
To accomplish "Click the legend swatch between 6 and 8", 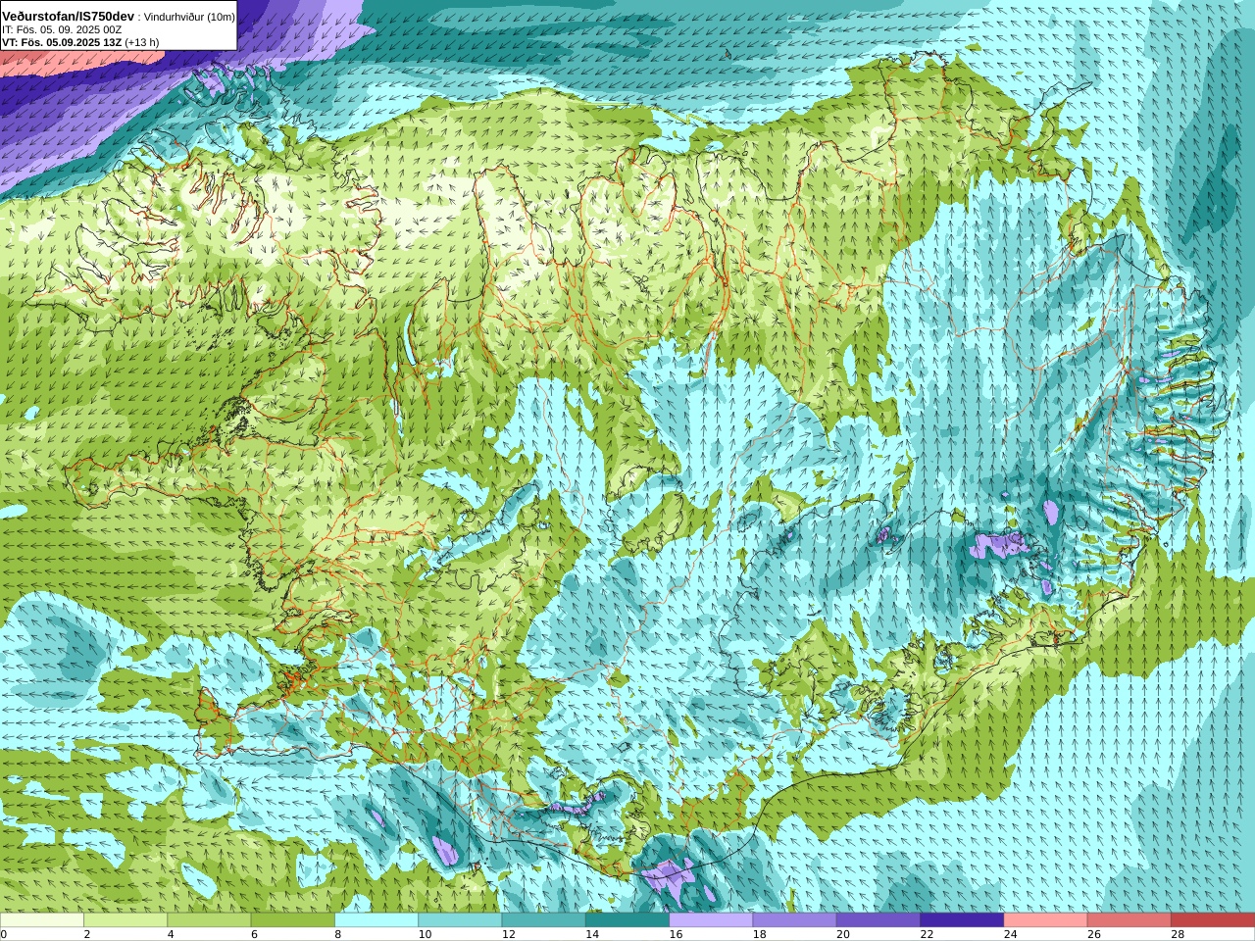I will 292,920.
